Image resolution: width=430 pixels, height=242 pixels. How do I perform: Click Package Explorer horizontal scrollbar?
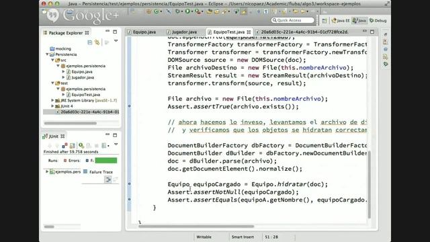pos(71,123)
